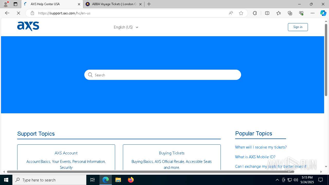This screenshot has width=329, height=185.
Task: Show hidden tray icons chevron
Action: [277, 180]
